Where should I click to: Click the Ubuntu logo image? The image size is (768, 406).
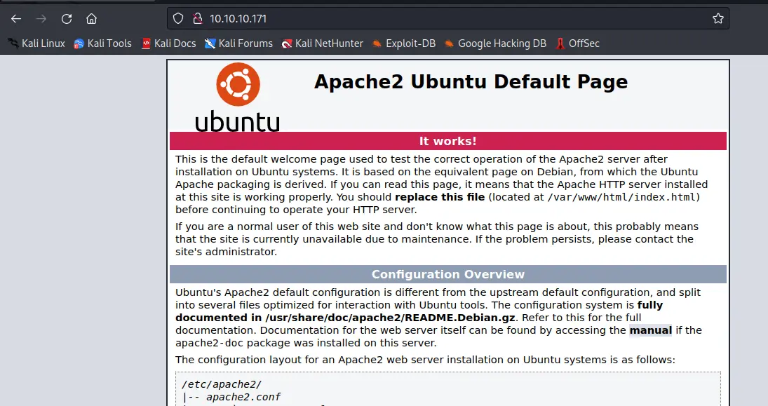[238, 97]
